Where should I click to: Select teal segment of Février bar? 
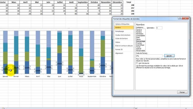pos(16,45)
